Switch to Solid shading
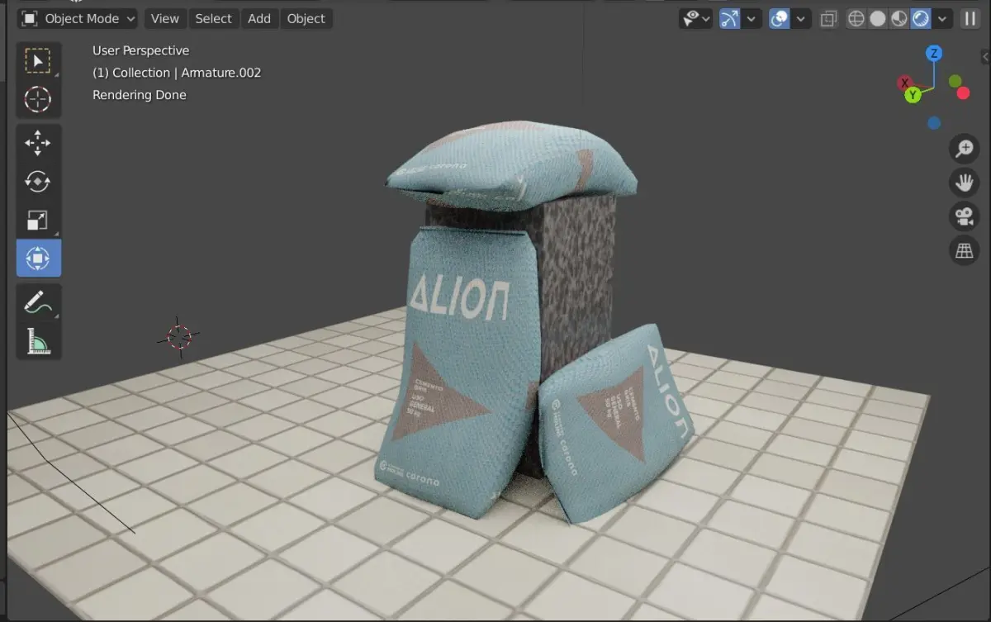This screenshot has height=622, width=991. click(x=878, y=18)
